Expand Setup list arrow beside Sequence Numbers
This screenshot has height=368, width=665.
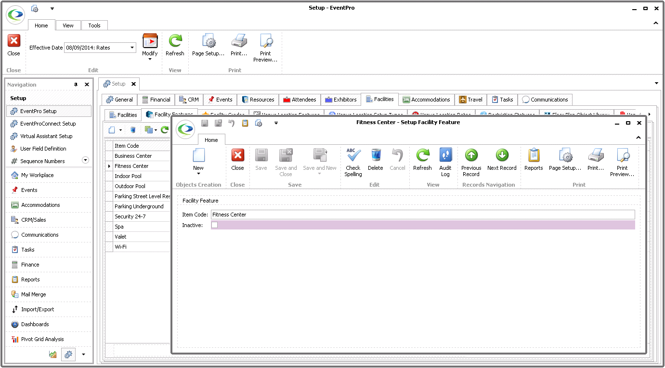pyautogui.click(x=86, y=160)
